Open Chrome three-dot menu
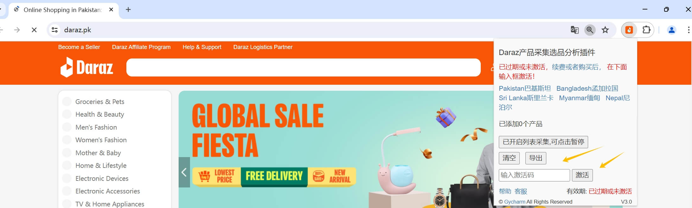Viewport: 692px width, 208px height. (x=689, y=30)
